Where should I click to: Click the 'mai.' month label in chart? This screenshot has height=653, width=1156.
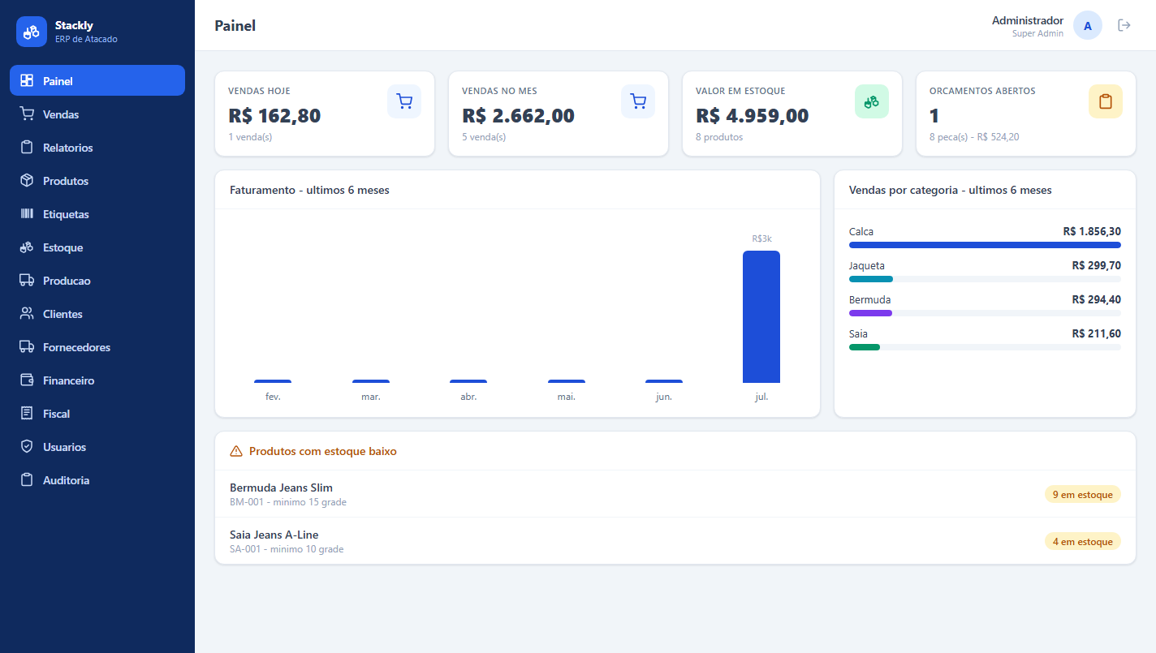(x=567, y=397)
